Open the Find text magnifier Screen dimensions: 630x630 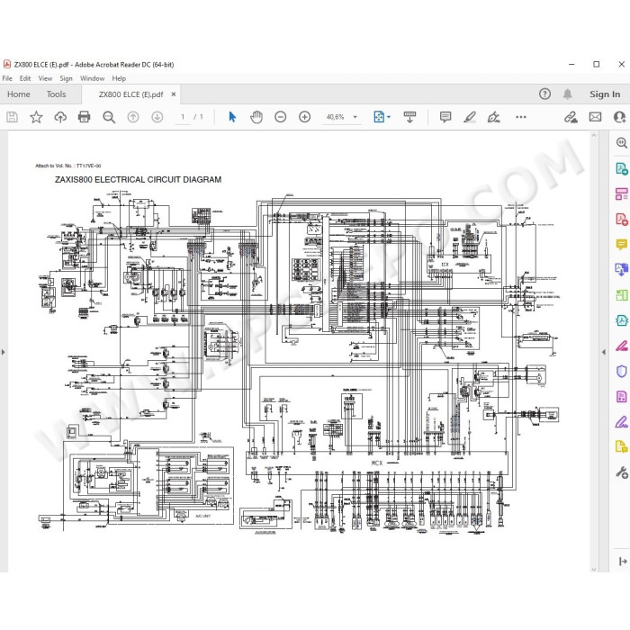pyautogui.click(x=109, y=117)
